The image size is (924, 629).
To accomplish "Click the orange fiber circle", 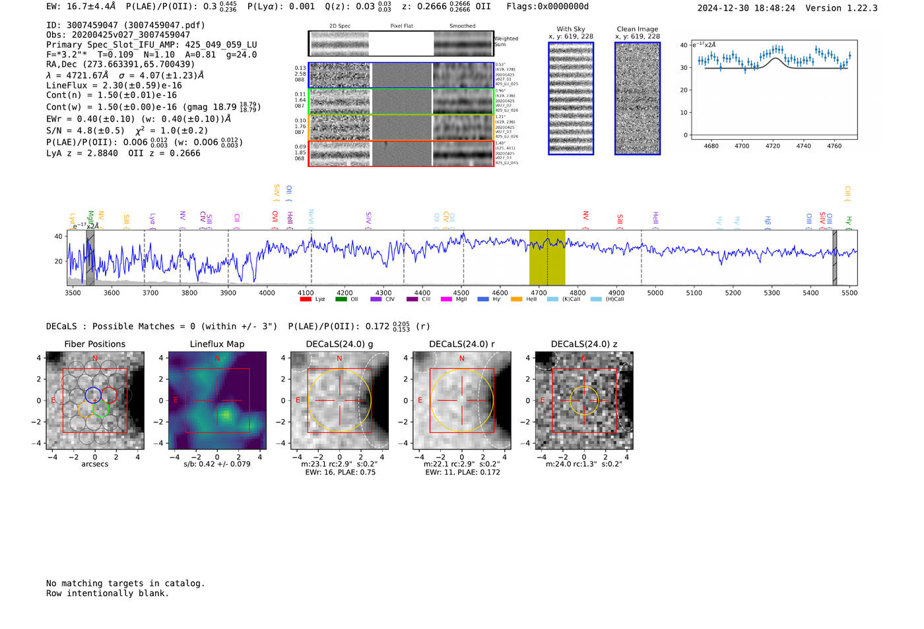I will click(x=85, y=409).
